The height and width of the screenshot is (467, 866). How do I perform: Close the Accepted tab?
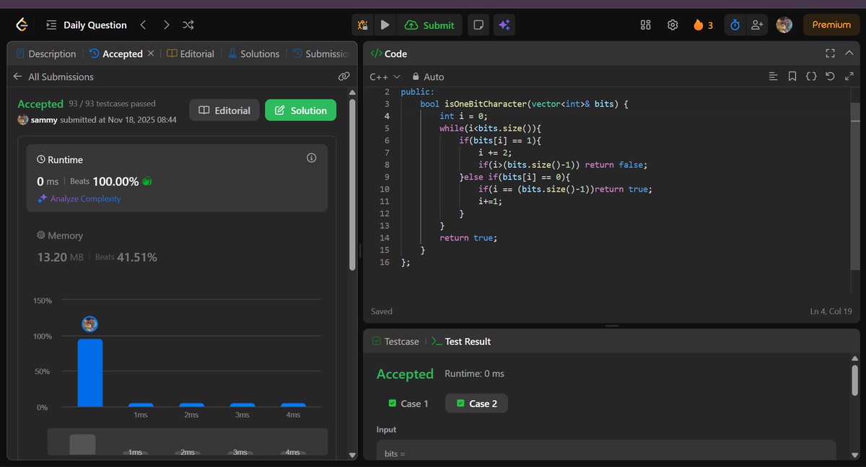[x=151, y=53]
